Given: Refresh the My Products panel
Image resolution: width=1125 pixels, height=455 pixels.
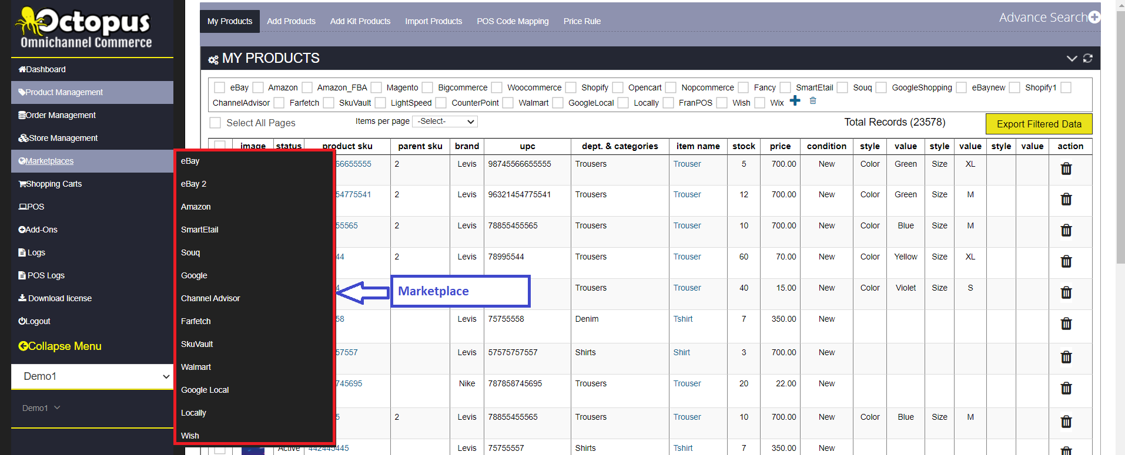Looking at the screenshot, I should (1088, 58).
